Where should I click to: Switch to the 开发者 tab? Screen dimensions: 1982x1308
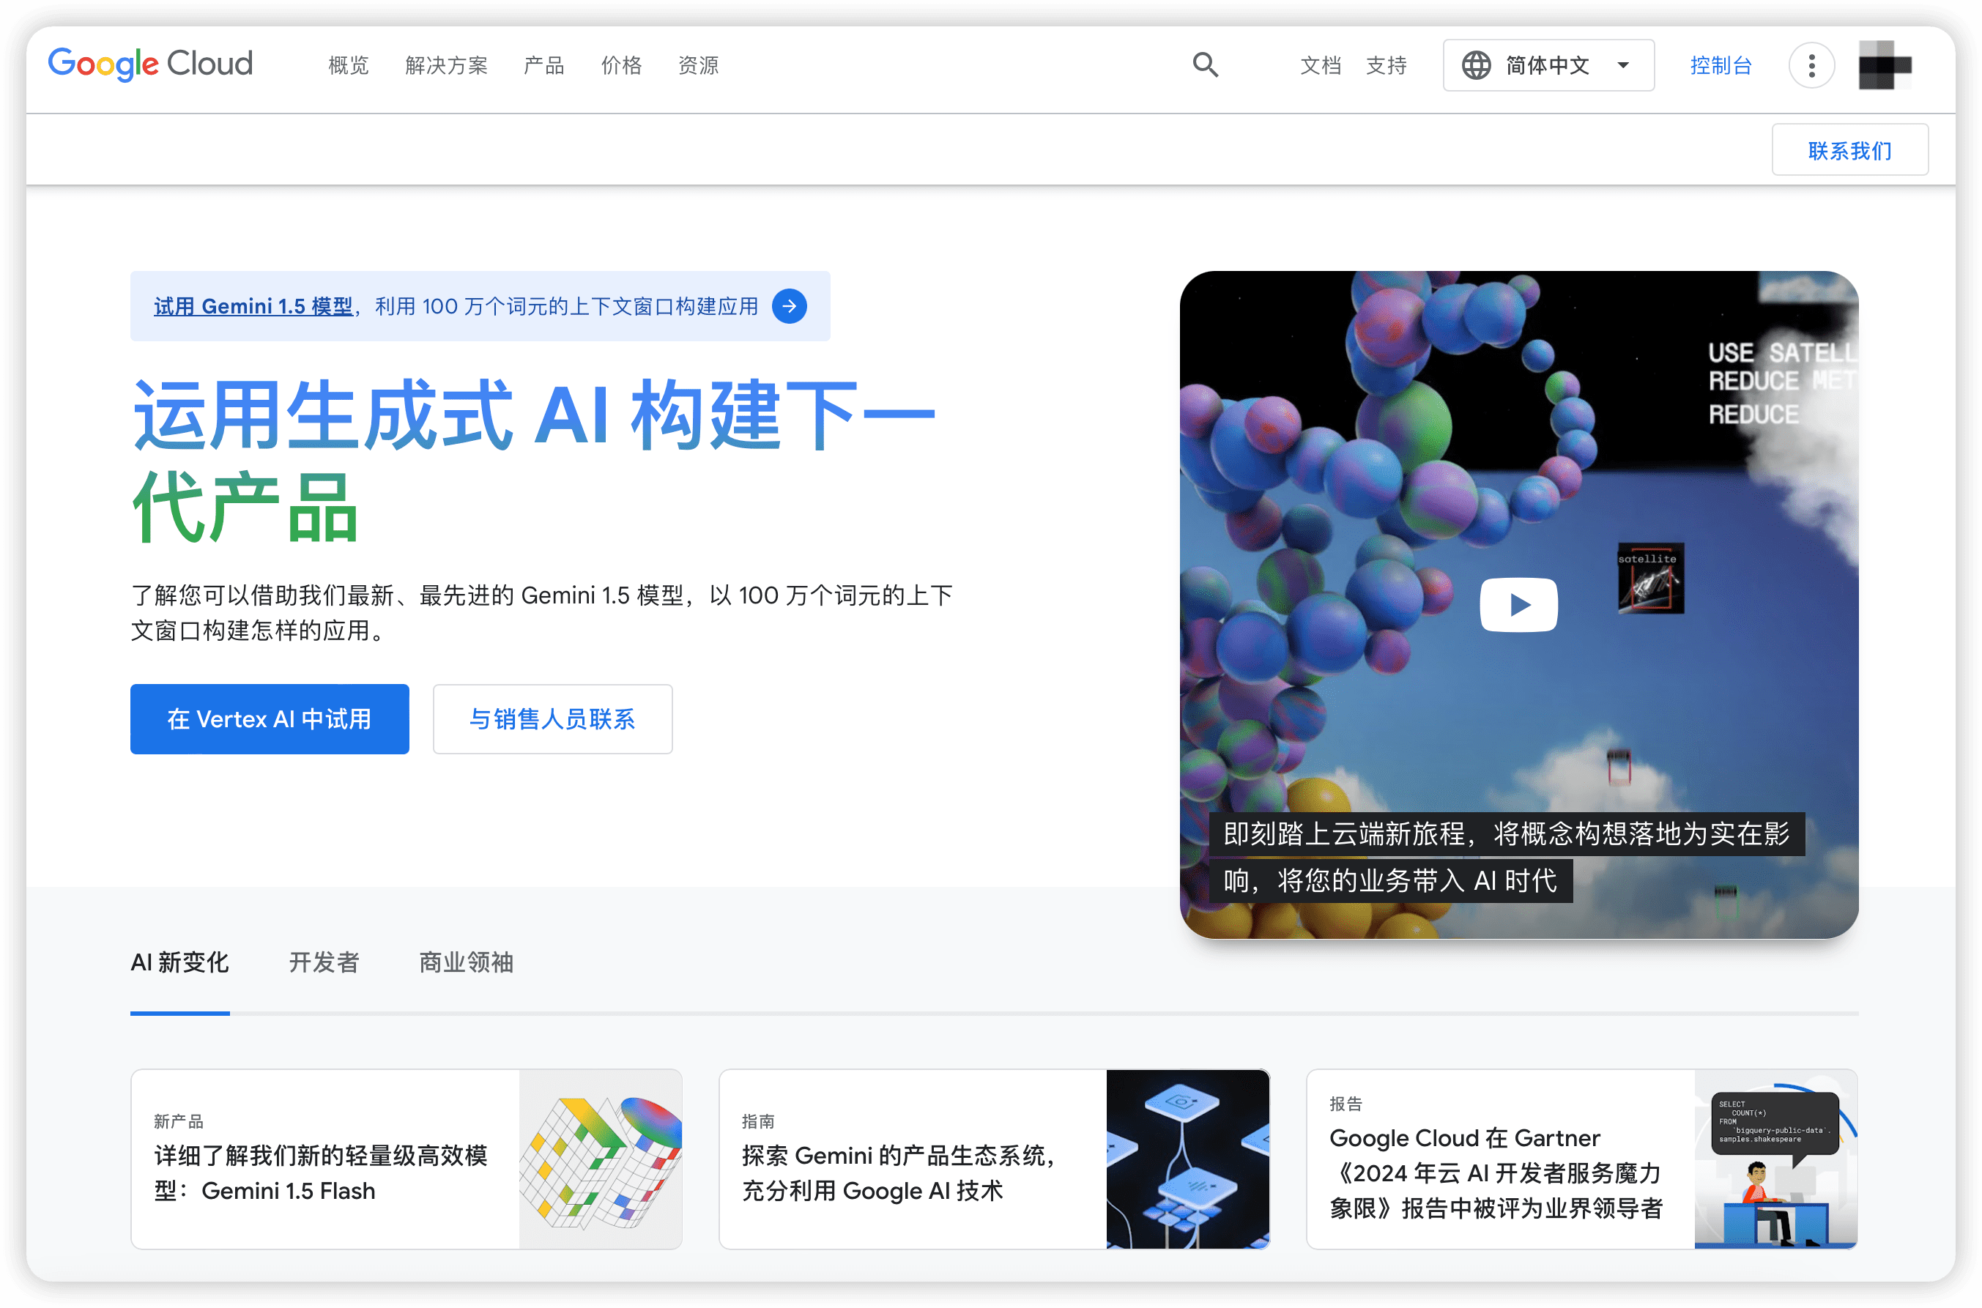point(324,962)
